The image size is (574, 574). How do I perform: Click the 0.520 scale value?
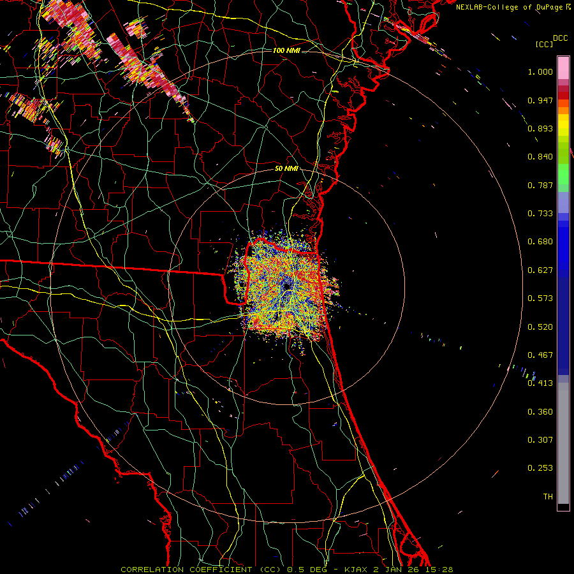pos(540,327)
